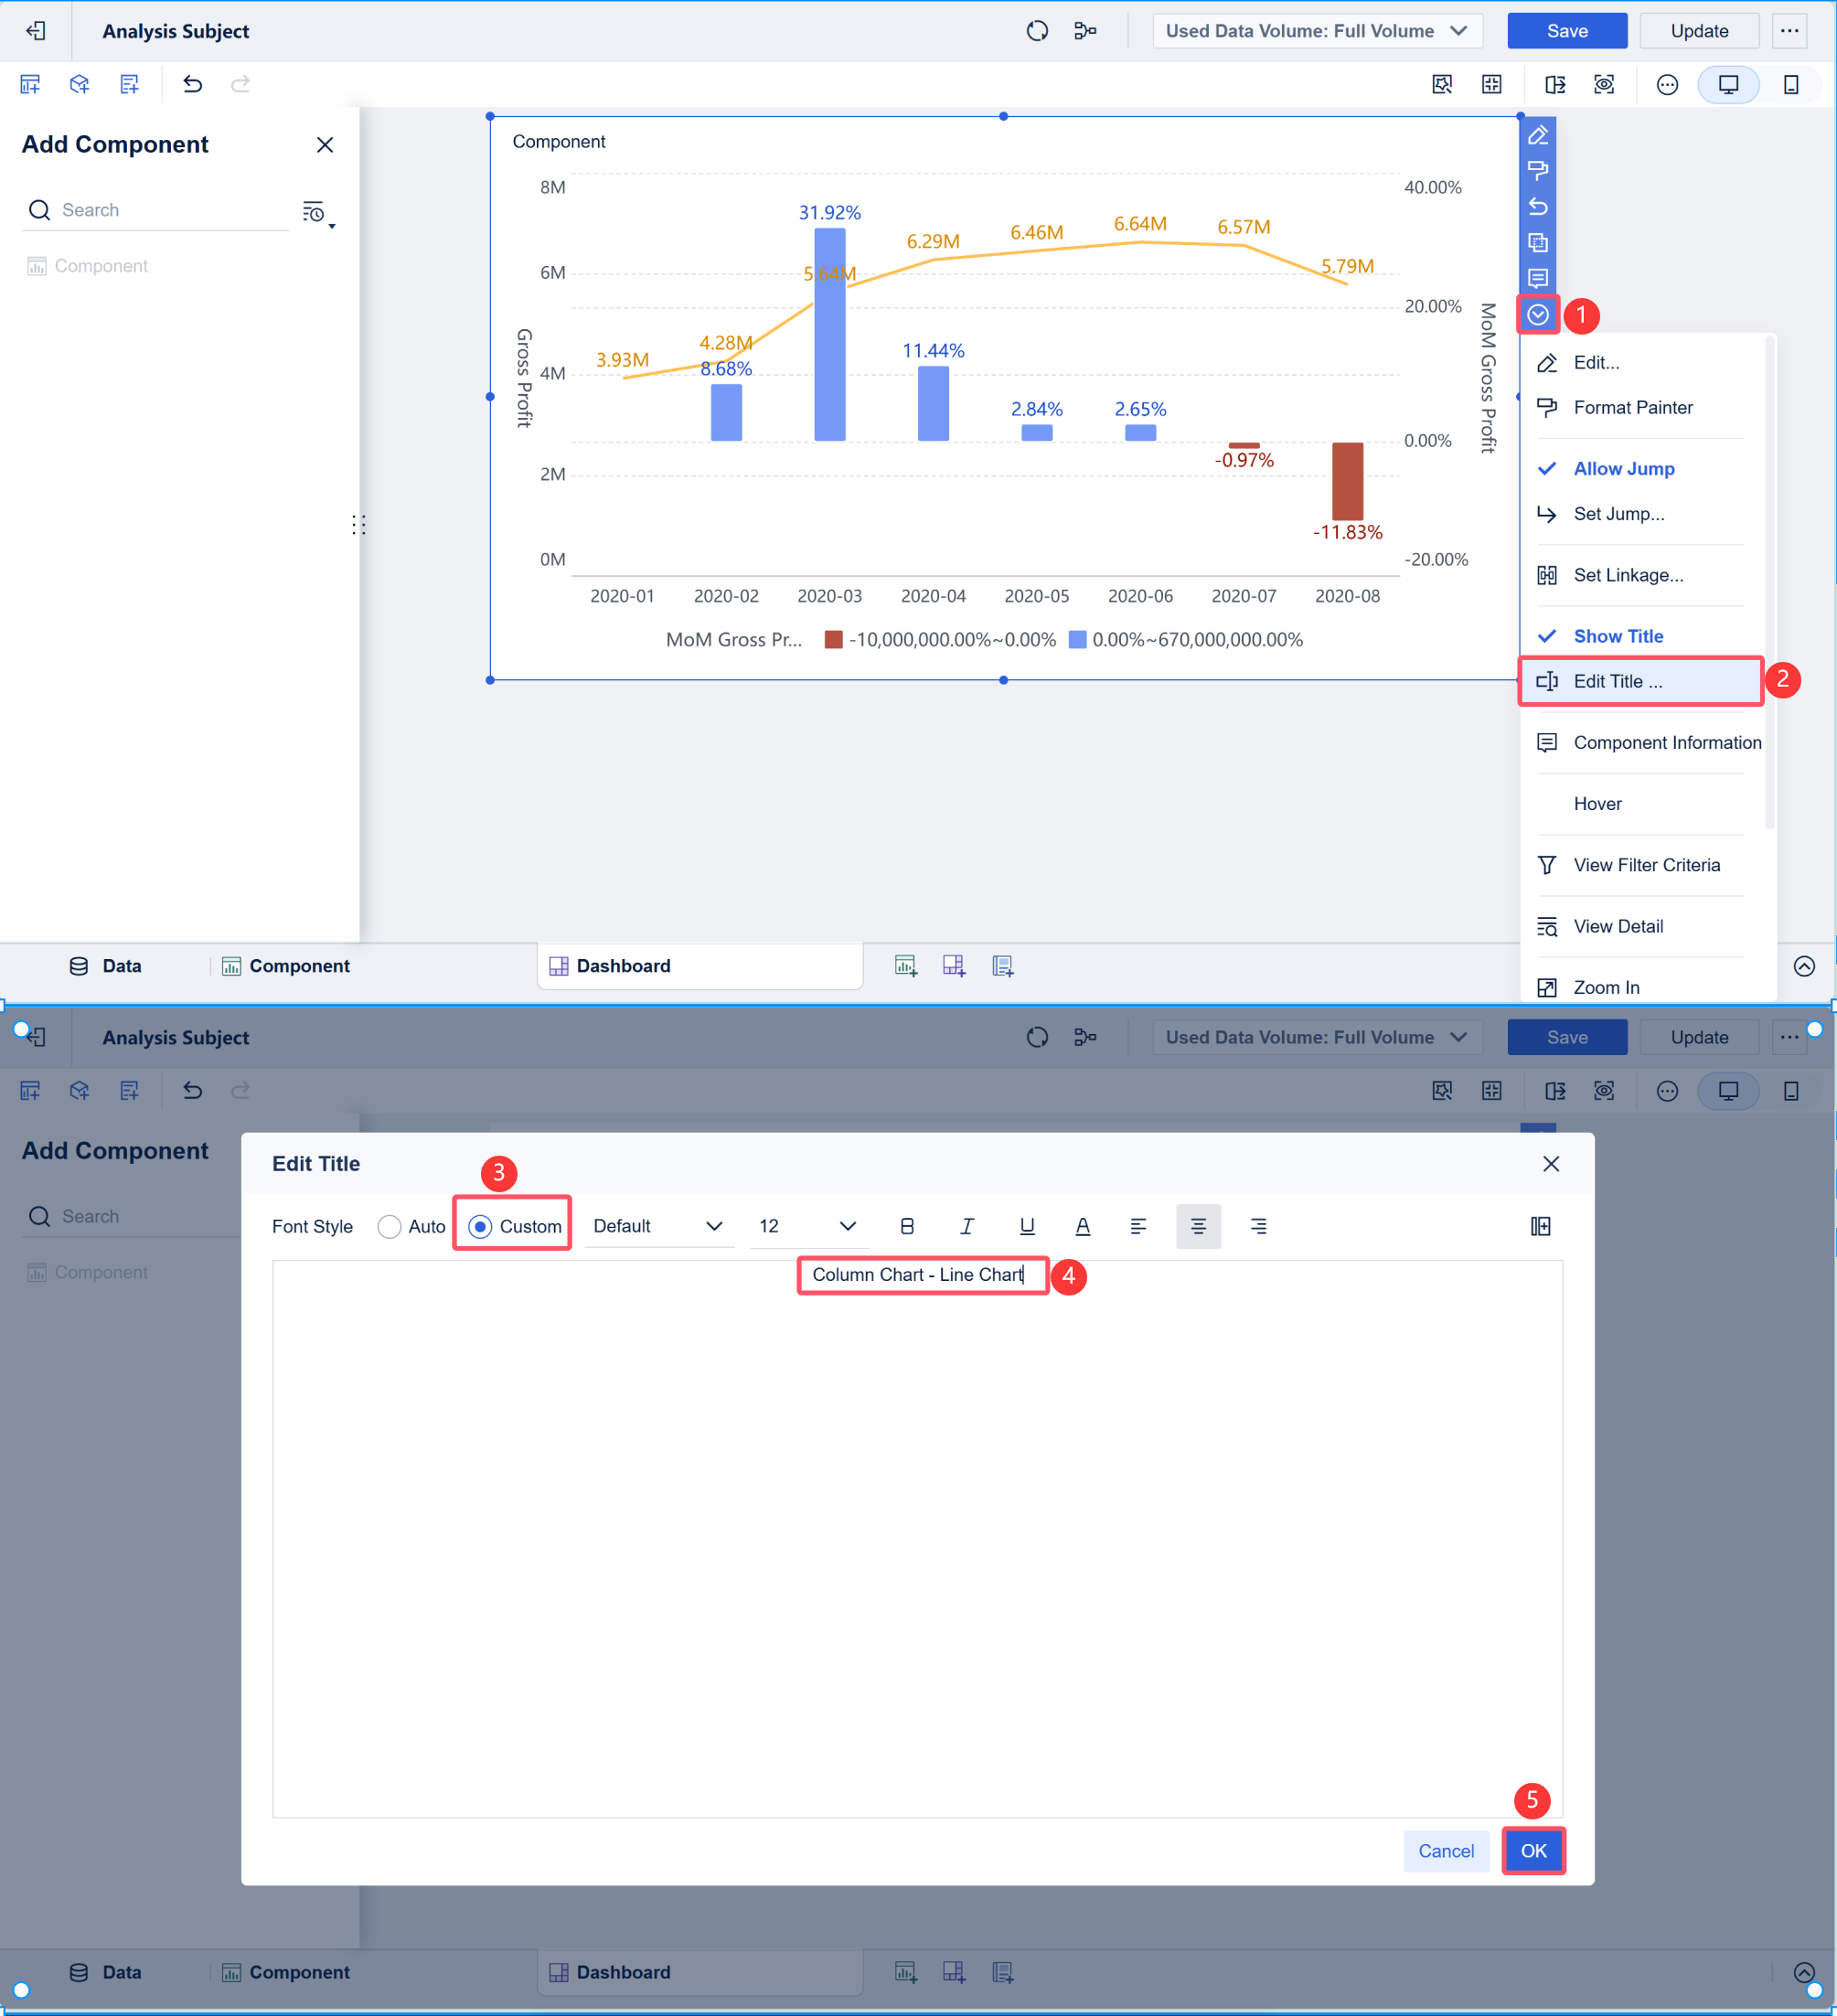Choose Hover in the context menu
Image resolution: width=1837 pixels, height=2016 pixels.
point(1640,804)
